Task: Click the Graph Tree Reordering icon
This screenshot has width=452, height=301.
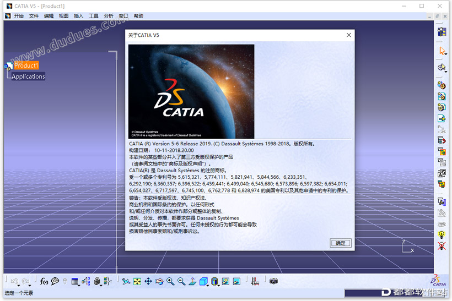Action: (442, 151)
